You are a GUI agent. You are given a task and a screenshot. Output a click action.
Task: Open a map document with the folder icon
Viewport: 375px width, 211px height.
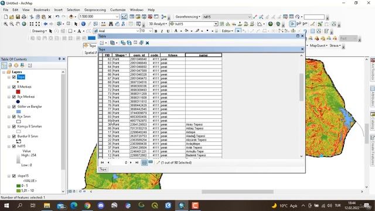[x=12, y=17]
